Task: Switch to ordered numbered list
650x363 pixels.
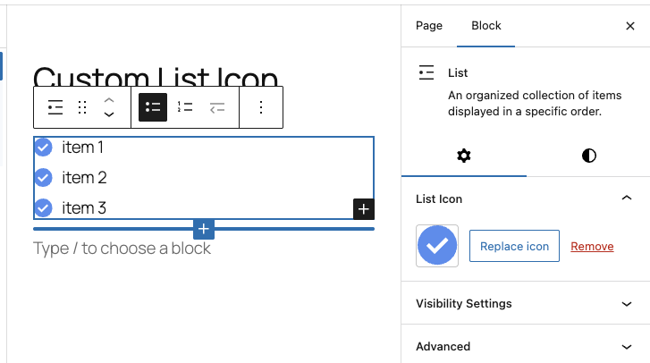Action: click(x=185, y=107)
